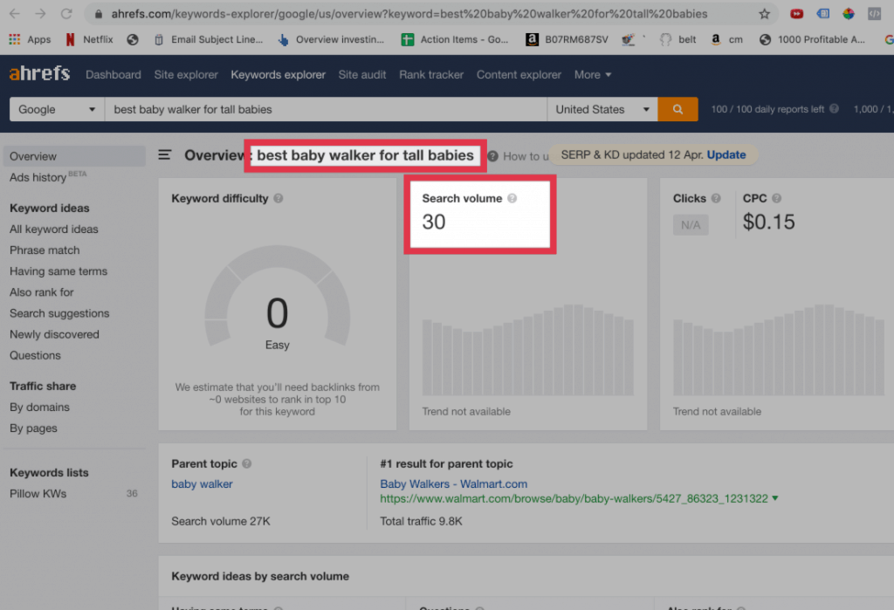This screenshot has width=894, height=610.
Task: Click the CPC help icon
Action: point(776,198)
